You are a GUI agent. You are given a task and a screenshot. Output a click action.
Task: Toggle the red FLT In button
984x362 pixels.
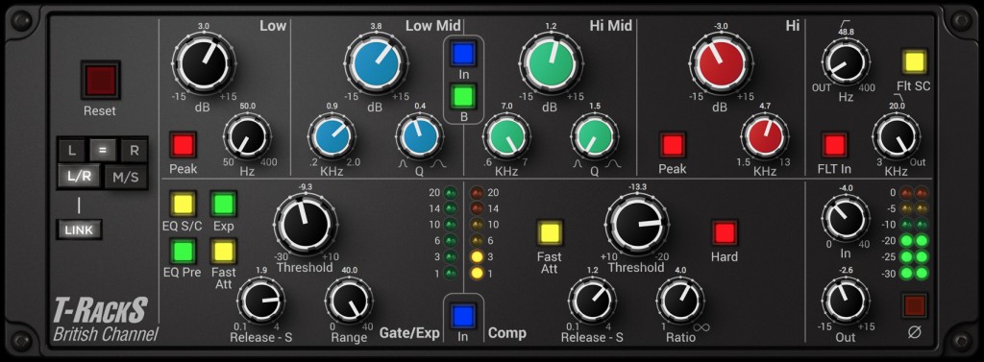click(835, 144)
